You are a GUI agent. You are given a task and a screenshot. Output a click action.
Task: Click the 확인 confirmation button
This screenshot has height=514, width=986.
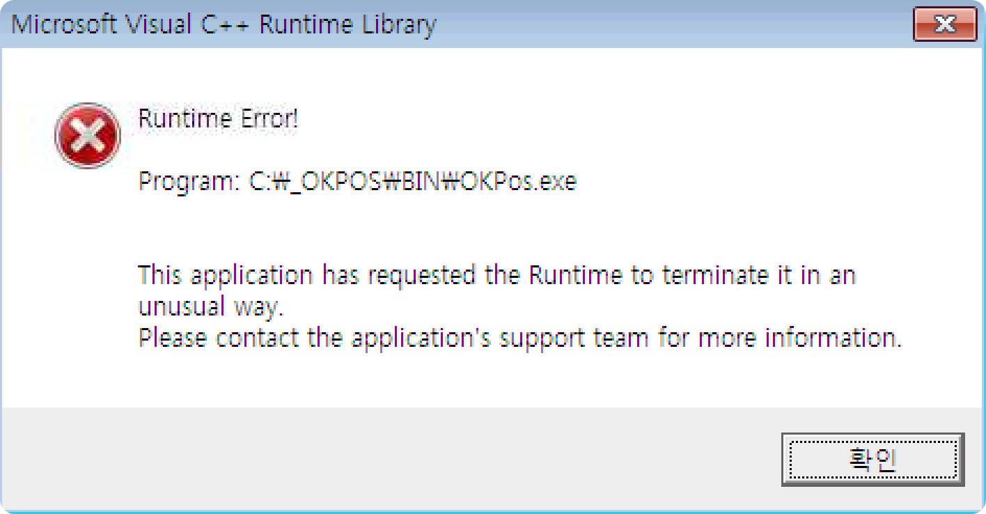(x=872, y=459)
